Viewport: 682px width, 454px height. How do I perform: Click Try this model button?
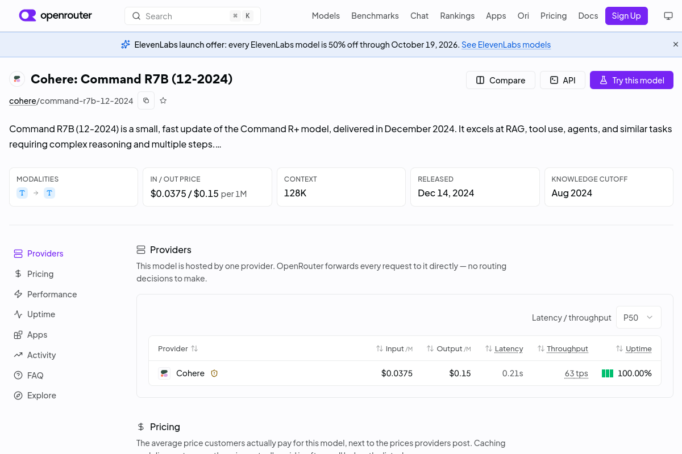coord(631,80)
